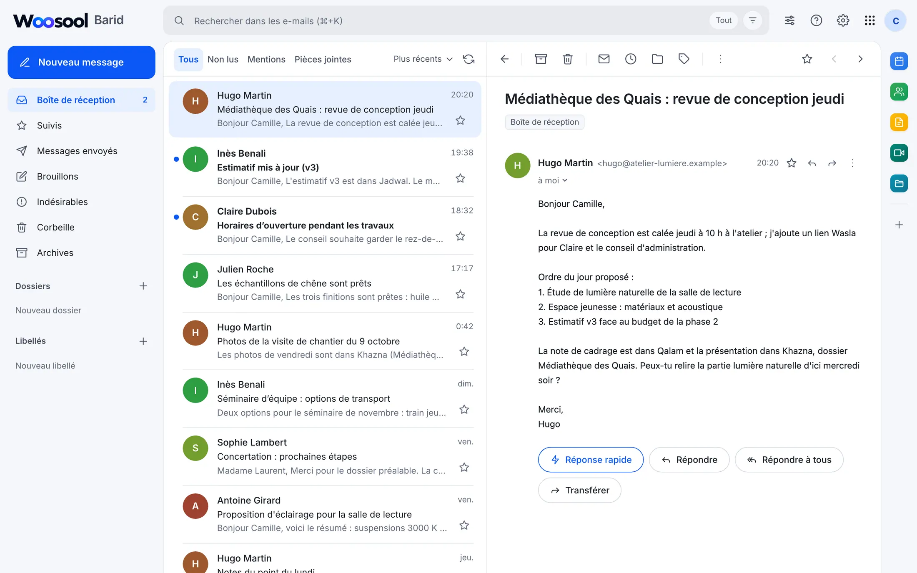The height and width of the screenshot is (573, 917).
Task: Open the video meeting app in side panel
Action: click(899, 153)
